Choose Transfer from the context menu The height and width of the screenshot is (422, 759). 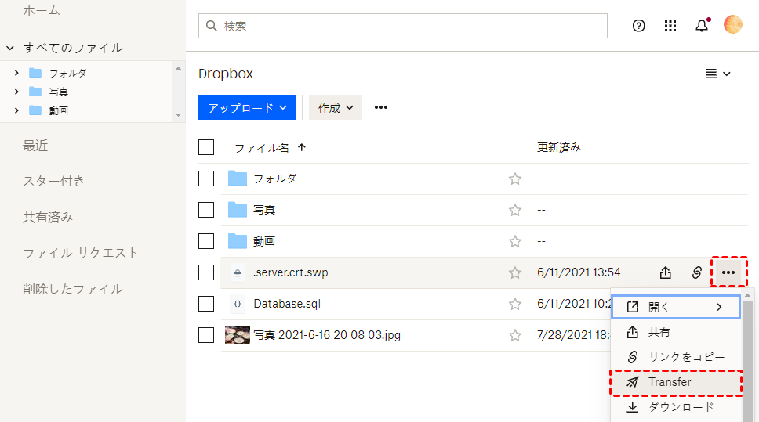[670, 382]
